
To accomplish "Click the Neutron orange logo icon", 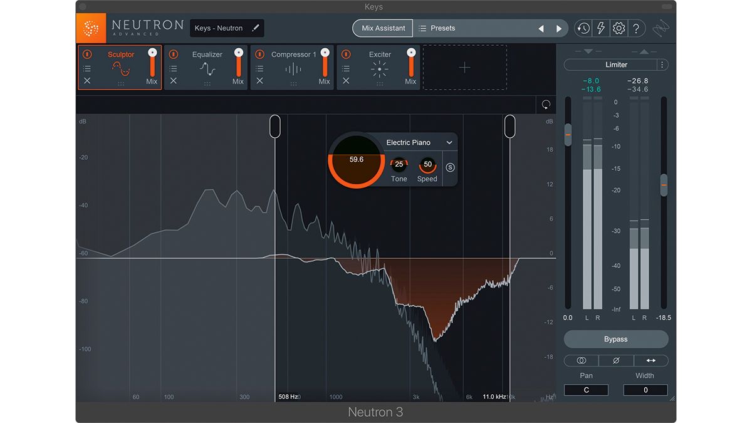I will pos(91,28).
